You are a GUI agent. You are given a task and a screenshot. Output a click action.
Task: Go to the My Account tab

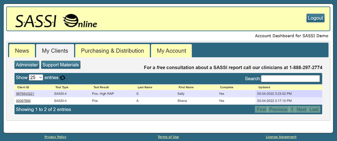pyautogui.click(x=171, y=51)
